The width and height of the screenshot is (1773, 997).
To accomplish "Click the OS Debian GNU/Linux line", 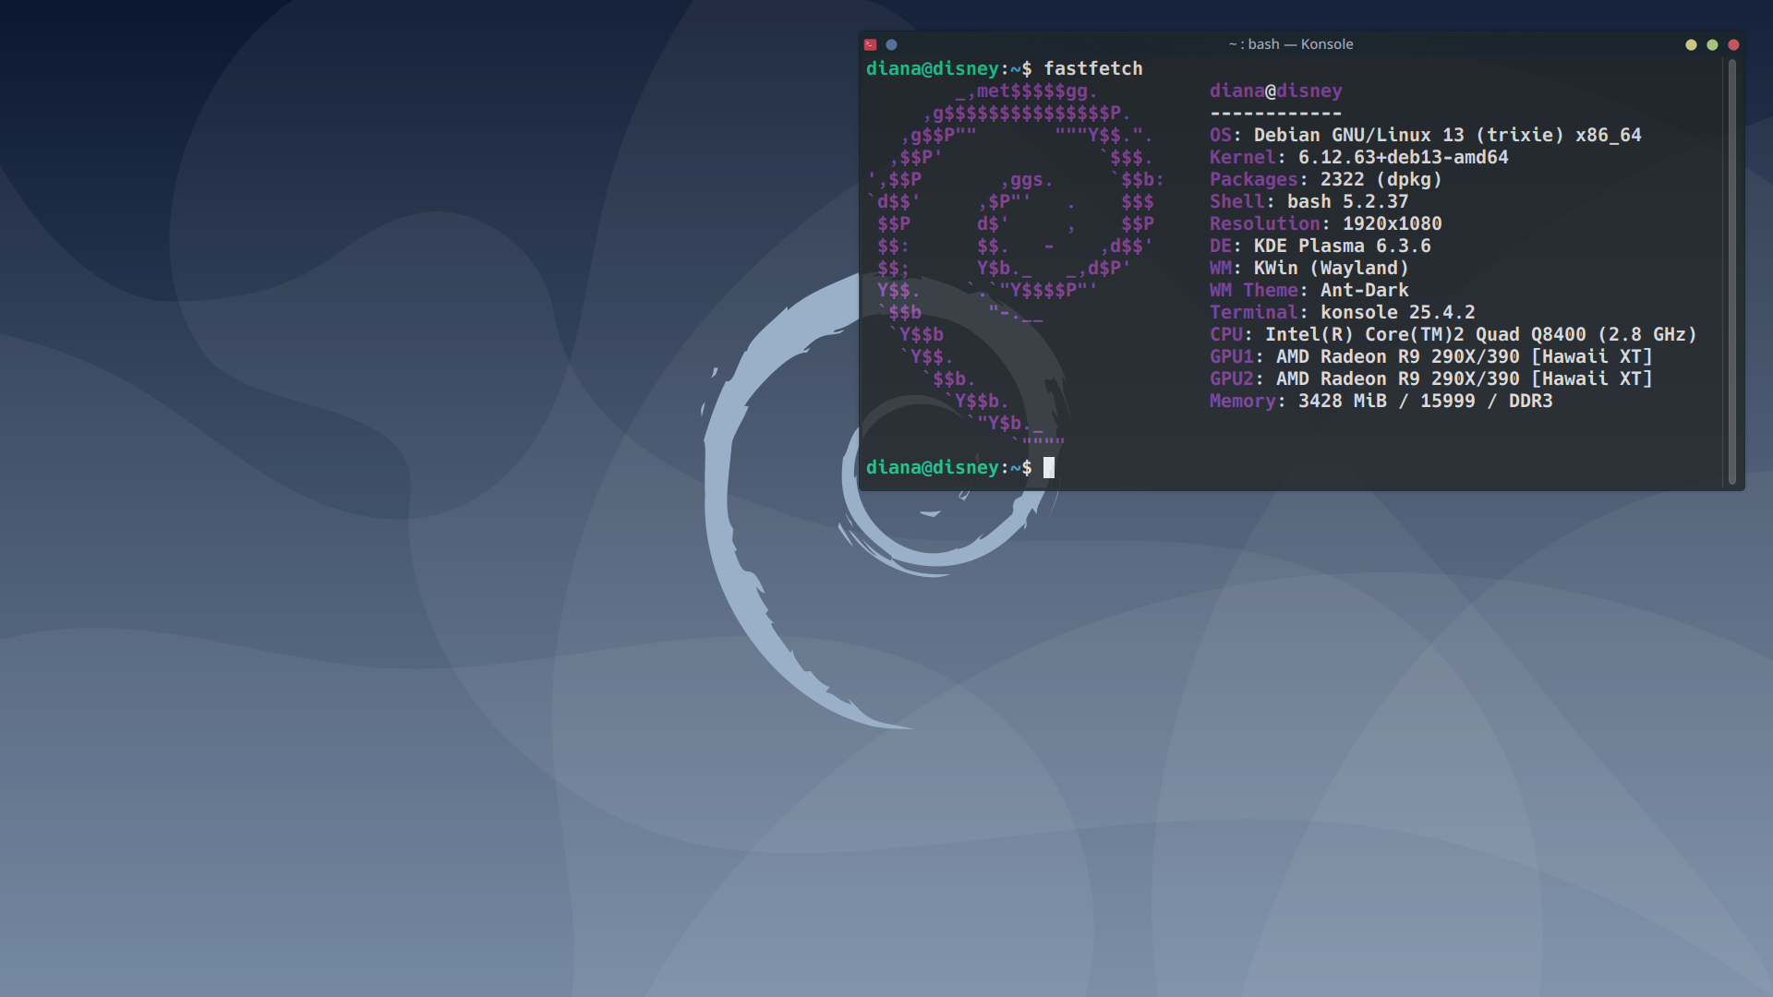I will [1425, 135].
